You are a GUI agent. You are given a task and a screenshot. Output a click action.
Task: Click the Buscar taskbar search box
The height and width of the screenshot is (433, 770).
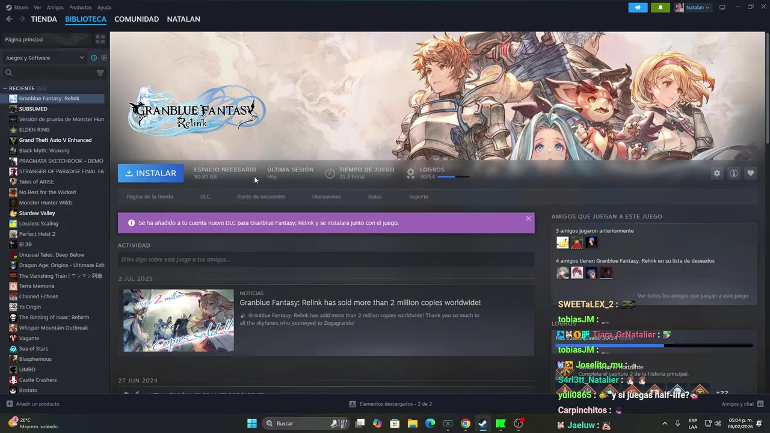point(307,423)
